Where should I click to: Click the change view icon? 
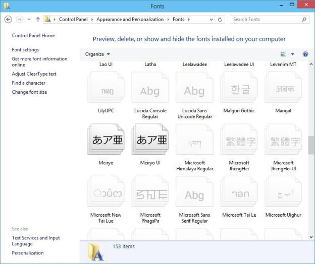point(284,54)
